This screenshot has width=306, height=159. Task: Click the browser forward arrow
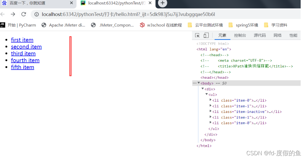[13, 14]
